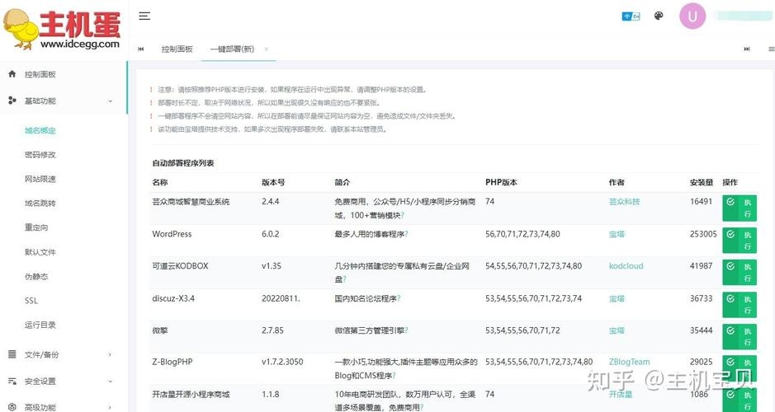Viewport: 775px width, 412px height.
Task: Click 执行 for discuz-X3.4
Action: point(740,304)
